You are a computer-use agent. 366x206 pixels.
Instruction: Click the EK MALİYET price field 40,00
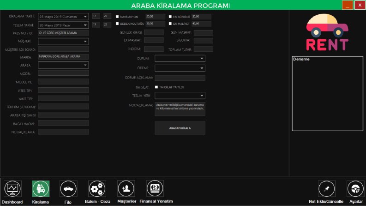pyautogui.click(x=201, y=24)
